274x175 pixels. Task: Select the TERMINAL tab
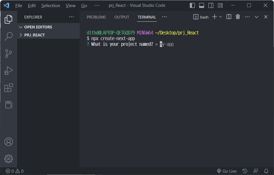[147, 17]
